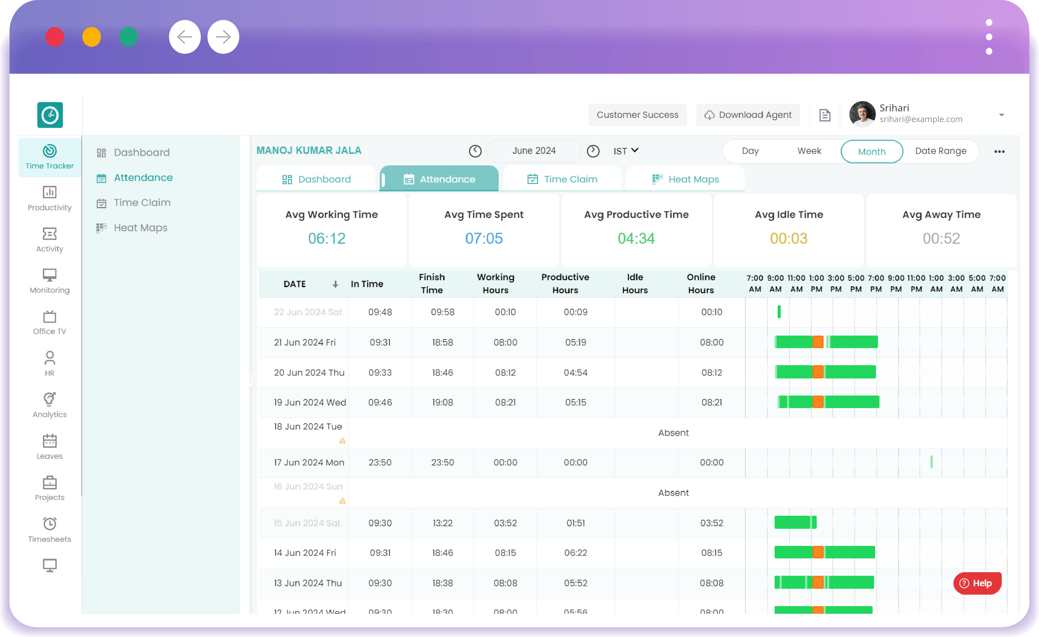This screenshot has height=637, width=1039.
Task: Open the Office TV section
Action: [x=49, y=322]
